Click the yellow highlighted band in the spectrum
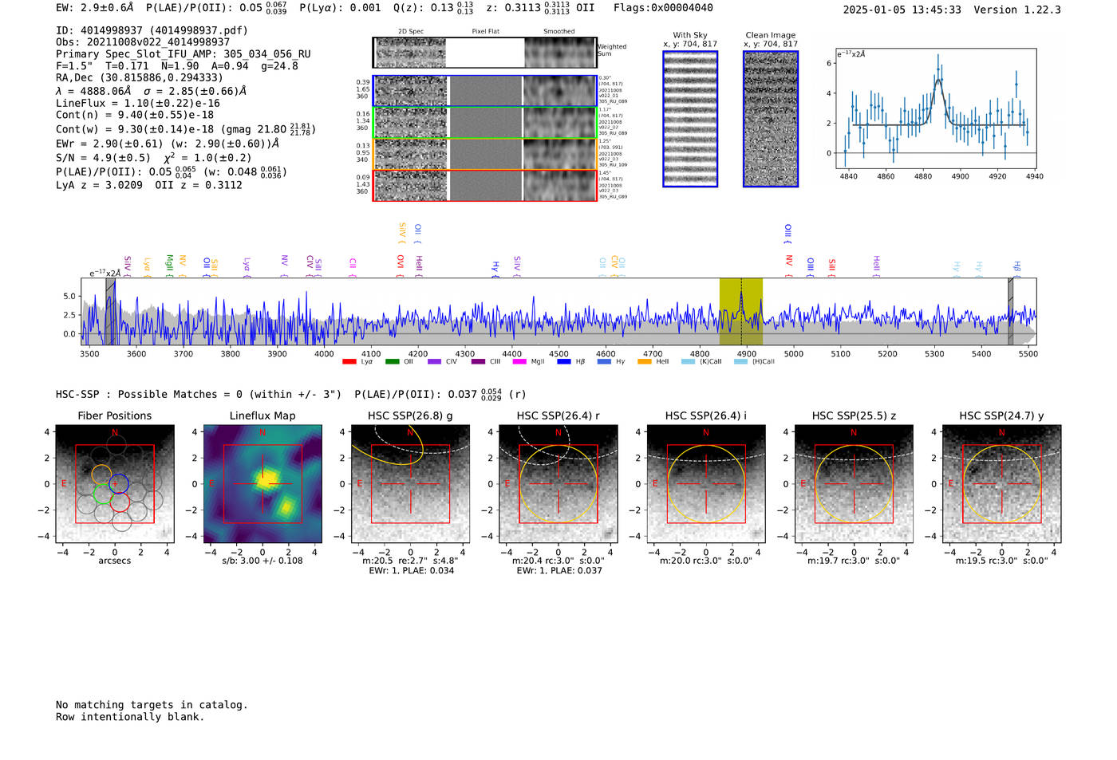1117x760 pixels. tap(741, 312)
